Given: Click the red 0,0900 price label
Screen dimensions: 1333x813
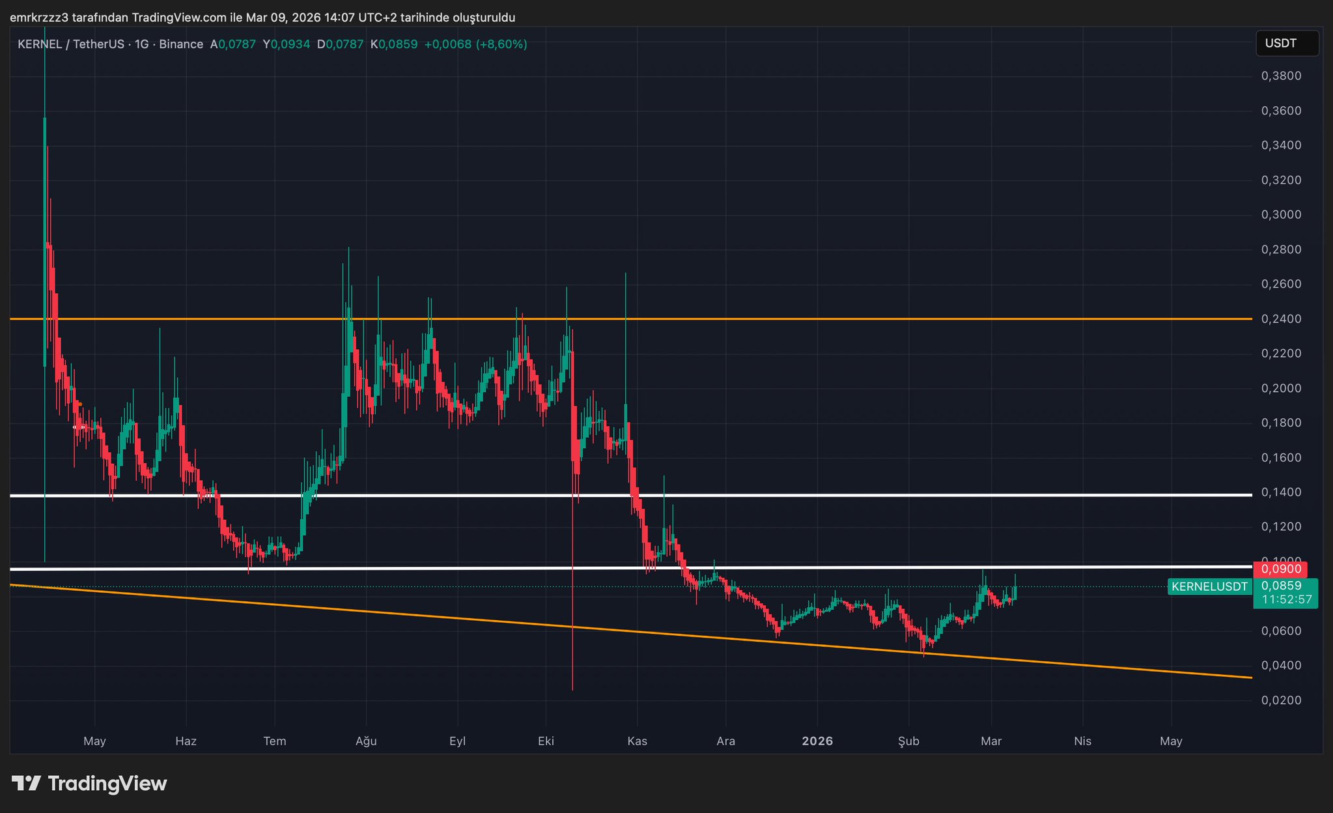Looking at the screenshot, I should pyautogui.click(x=1280, y=569).
